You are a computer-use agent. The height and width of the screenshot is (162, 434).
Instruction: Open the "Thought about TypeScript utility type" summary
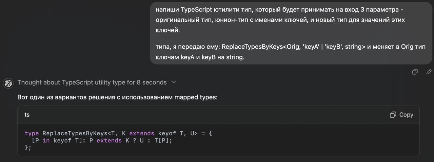(92, 82)
